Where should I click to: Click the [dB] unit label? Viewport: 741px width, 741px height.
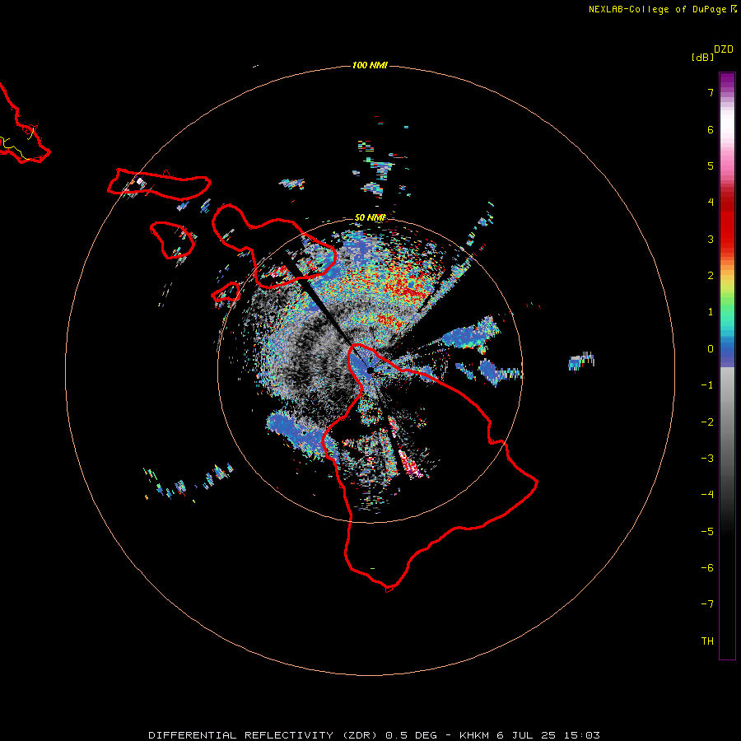pyautogui.click(x=702, y=57)
